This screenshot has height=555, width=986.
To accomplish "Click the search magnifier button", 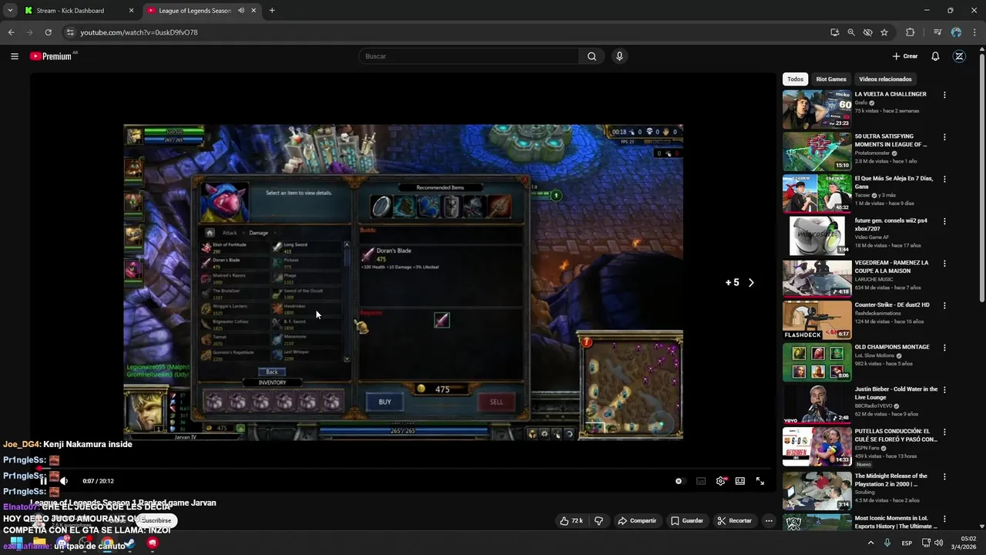I will click(592, 56).
